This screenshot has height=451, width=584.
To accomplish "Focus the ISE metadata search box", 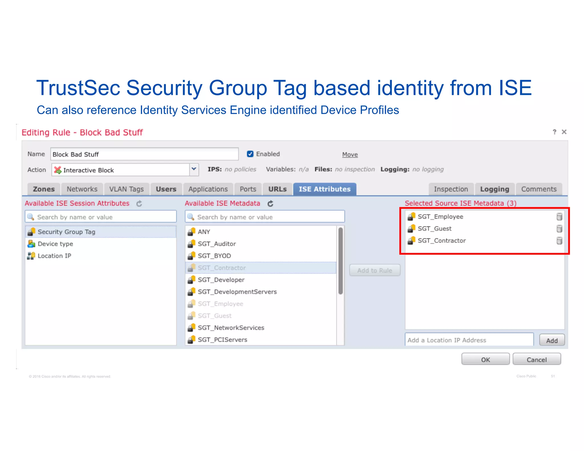I will point(265,217).
